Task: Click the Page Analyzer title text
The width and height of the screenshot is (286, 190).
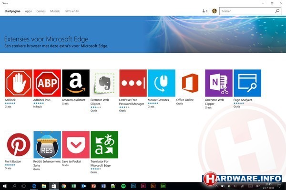Action: click(x=243, y=100)
